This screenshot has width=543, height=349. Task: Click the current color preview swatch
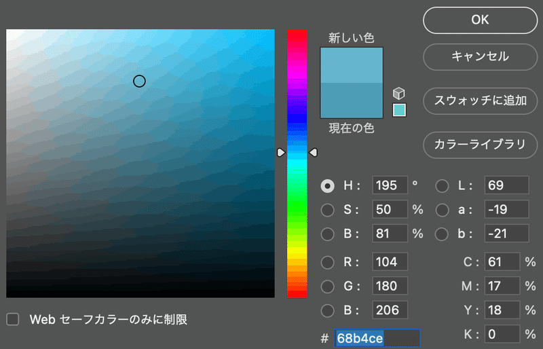pos(352,100)
